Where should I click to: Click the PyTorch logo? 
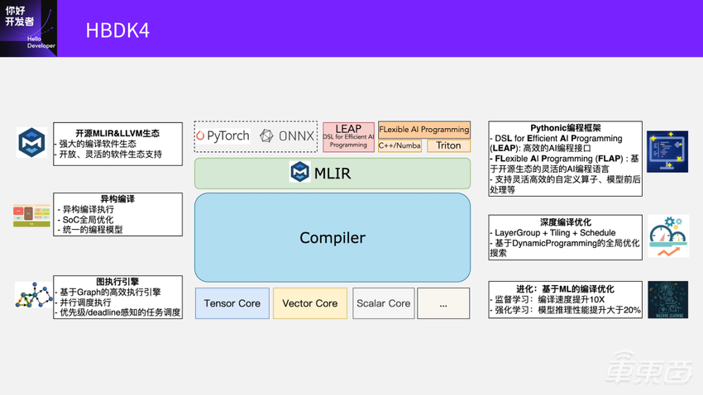(x=222, y=136)
